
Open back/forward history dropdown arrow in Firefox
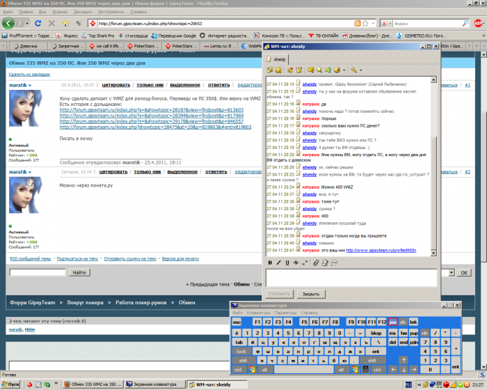27,23
